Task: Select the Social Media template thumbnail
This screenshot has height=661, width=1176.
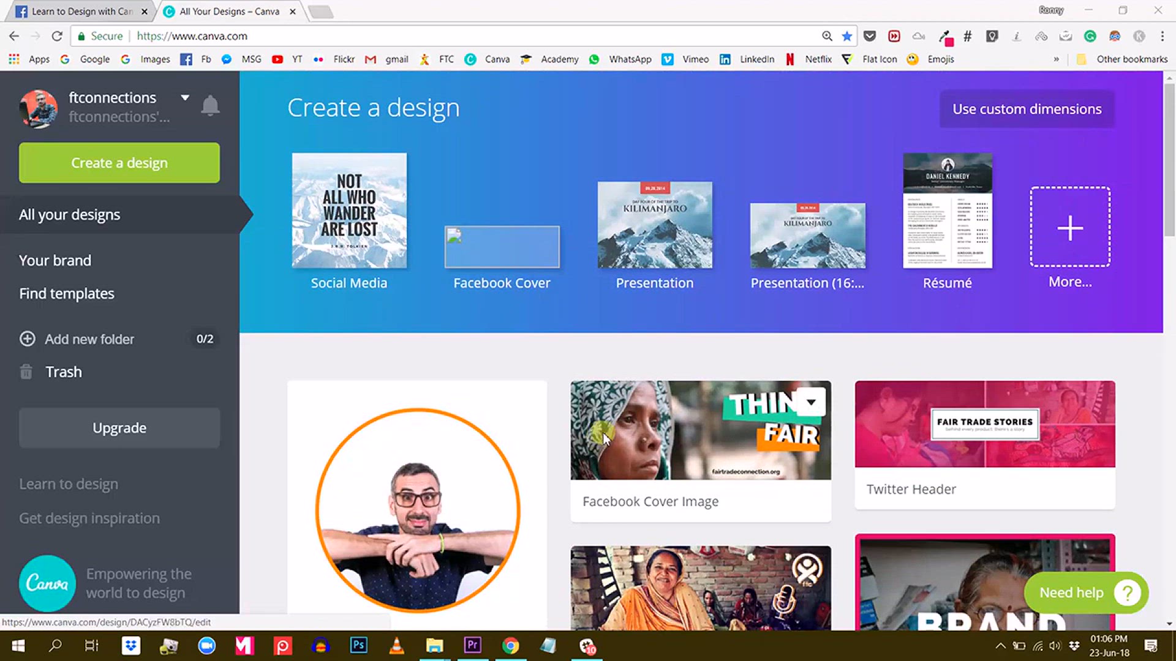Action: [349, 211]
